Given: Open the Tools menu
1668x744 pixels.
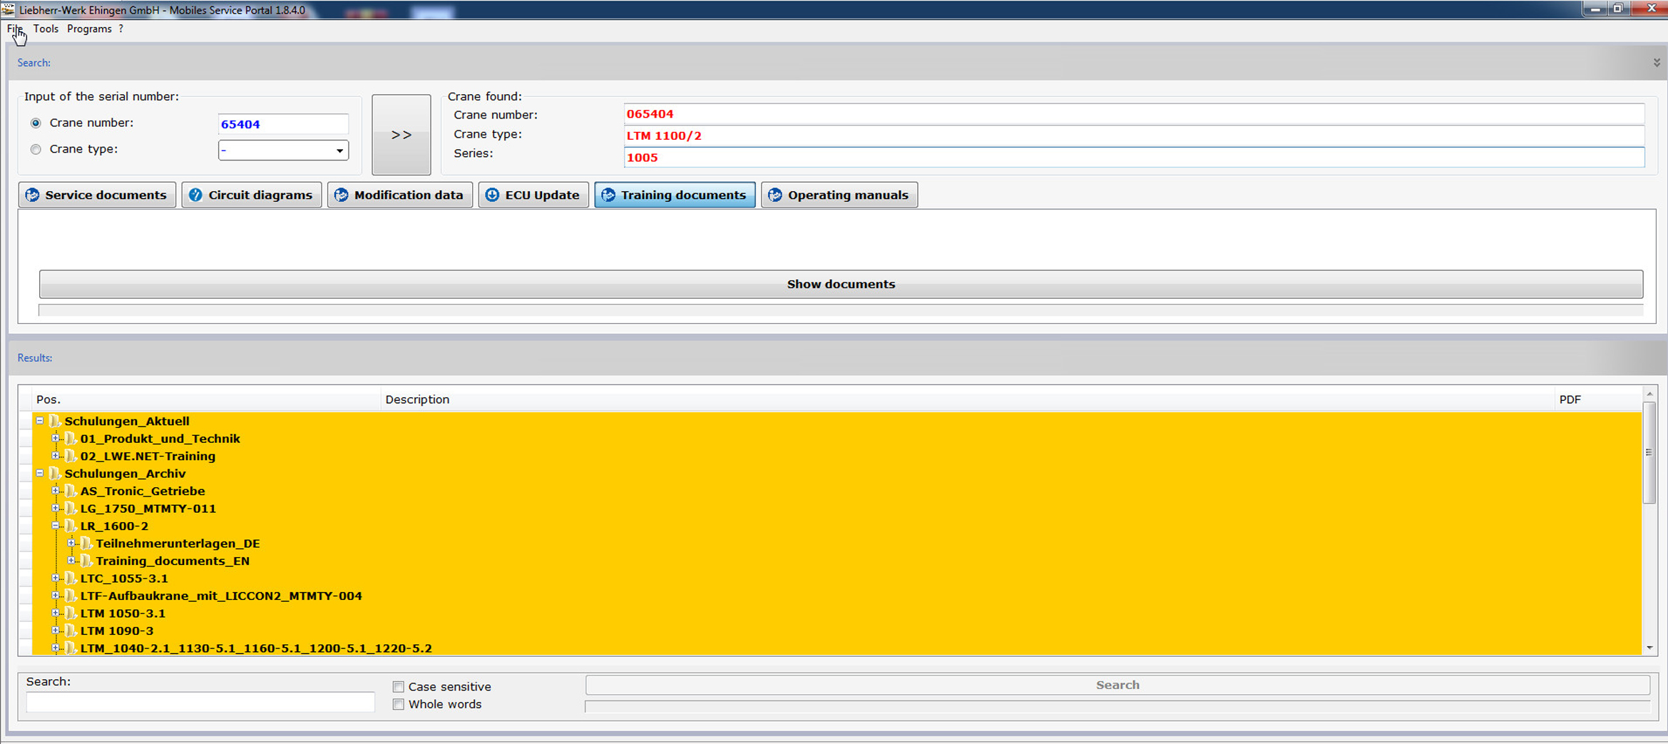Looking at the screenshot, I should click(46, 29).
